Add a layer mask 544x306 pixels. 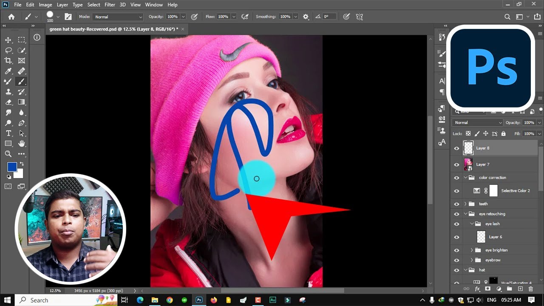pos(487,289)
